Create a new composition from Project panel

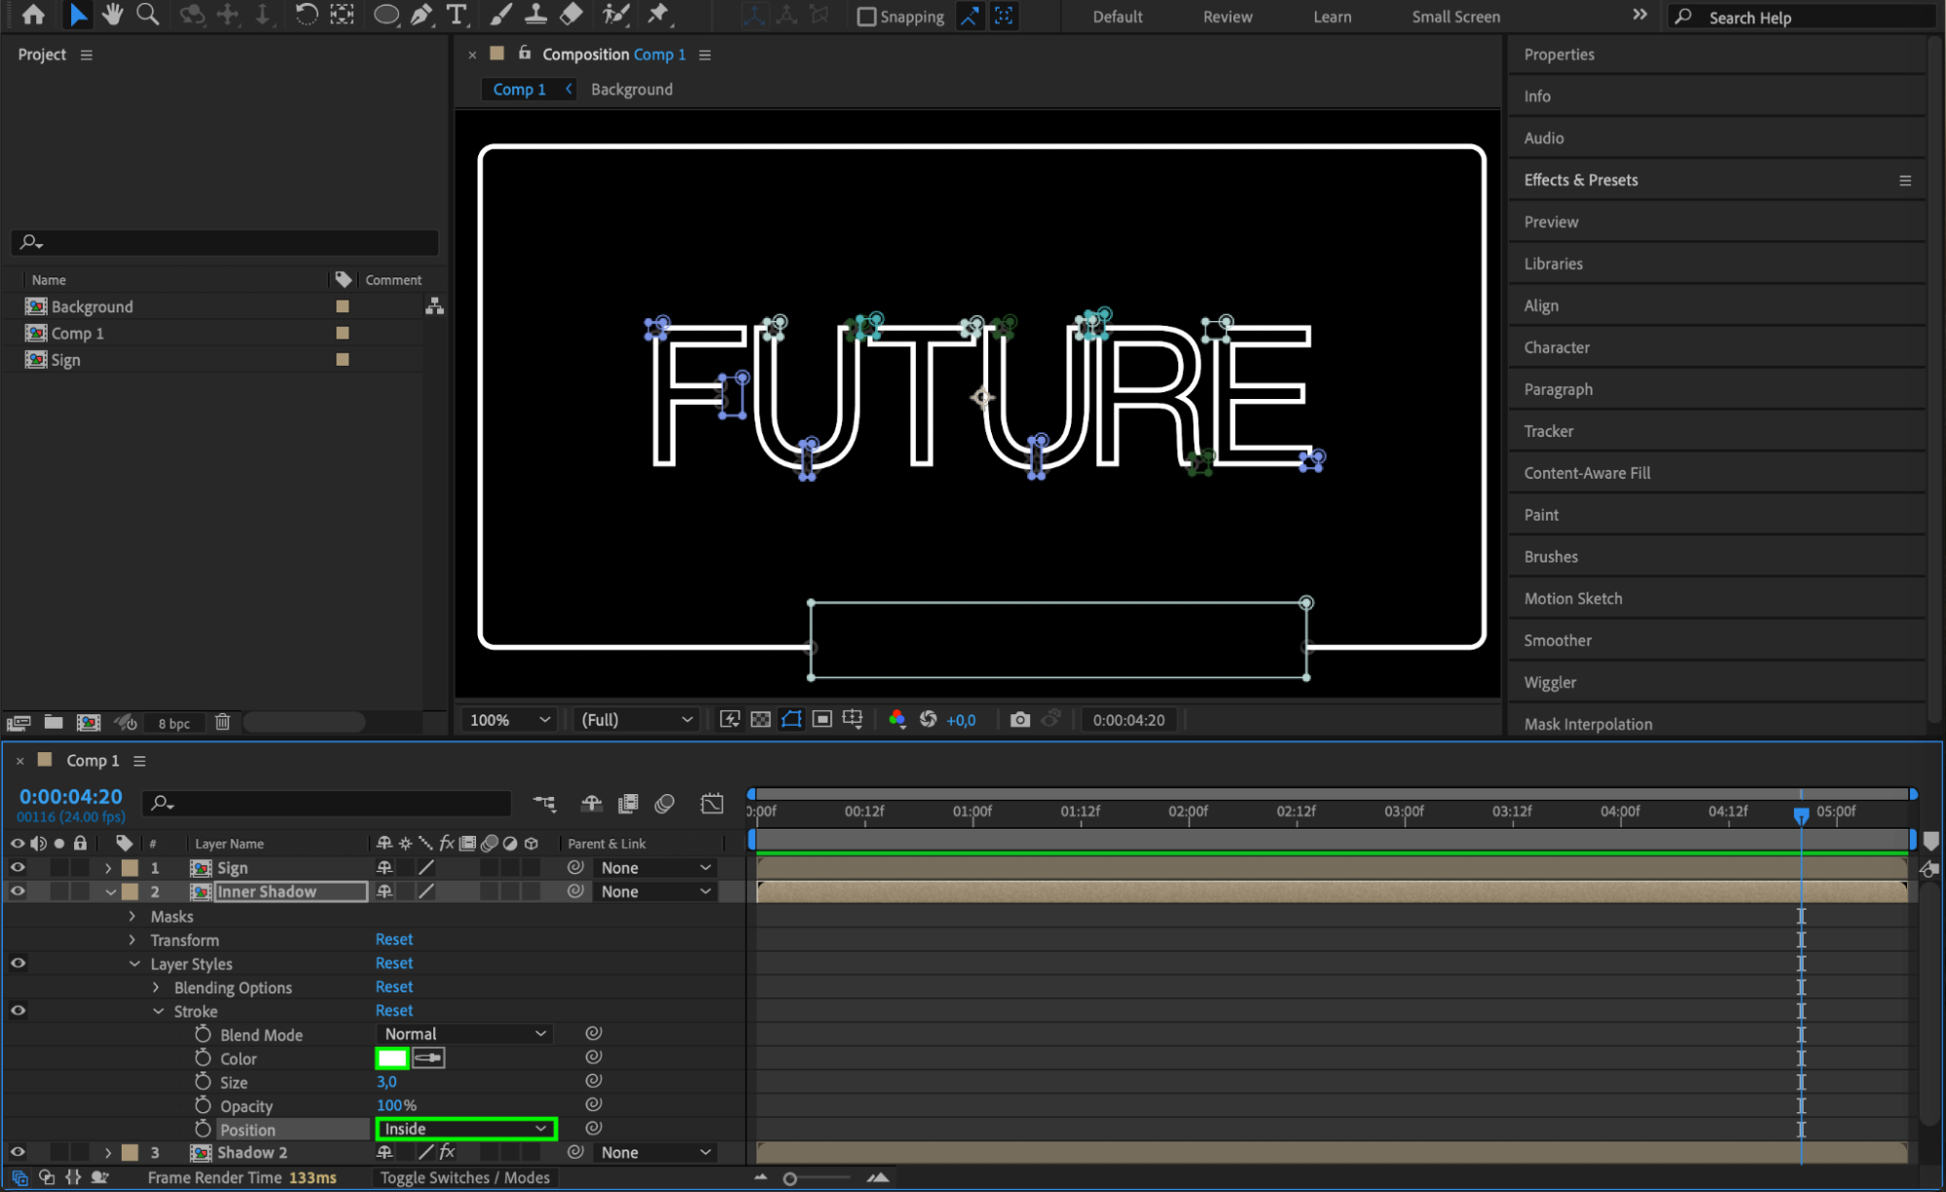pos(89,723)
